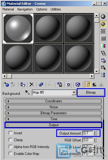108x160 pixels.
Task: Click sample slots scroll up arrow
Action: (x=96, y=16)
